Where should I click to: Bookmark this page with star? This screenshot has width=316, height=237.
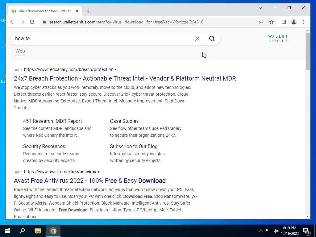tap(272, 22)
